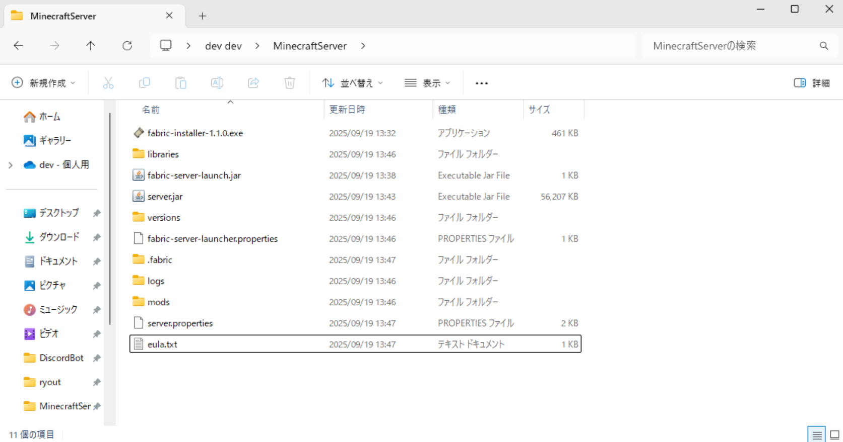
Task: Click the Share icon in toolbar
Action: coord(253,83)
